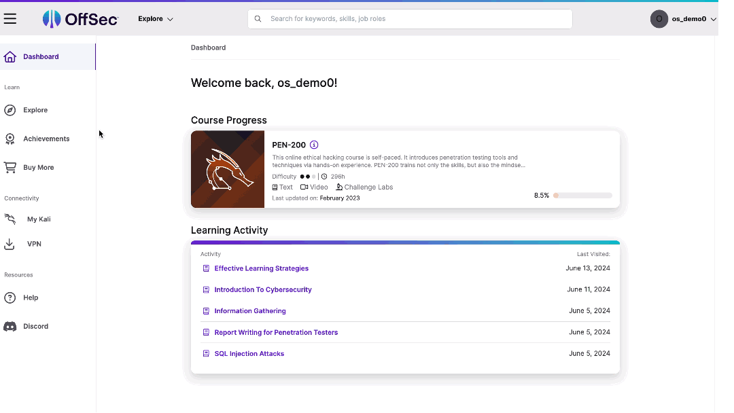Screen dimensions: 734x413
Task: Click the search keywords input field
Action: [415, 19]
